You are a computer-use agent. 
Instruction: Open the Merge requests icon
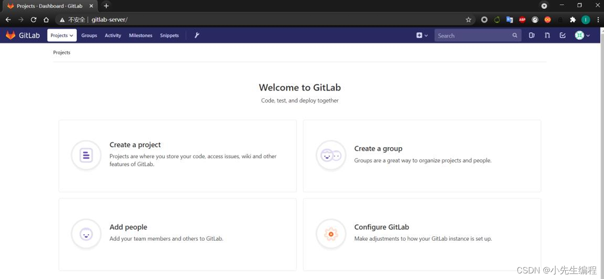547,35
